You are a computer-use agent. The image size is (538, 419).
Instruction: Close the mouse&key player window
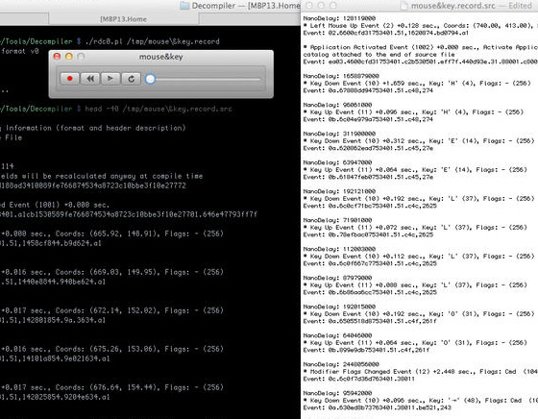58,57
